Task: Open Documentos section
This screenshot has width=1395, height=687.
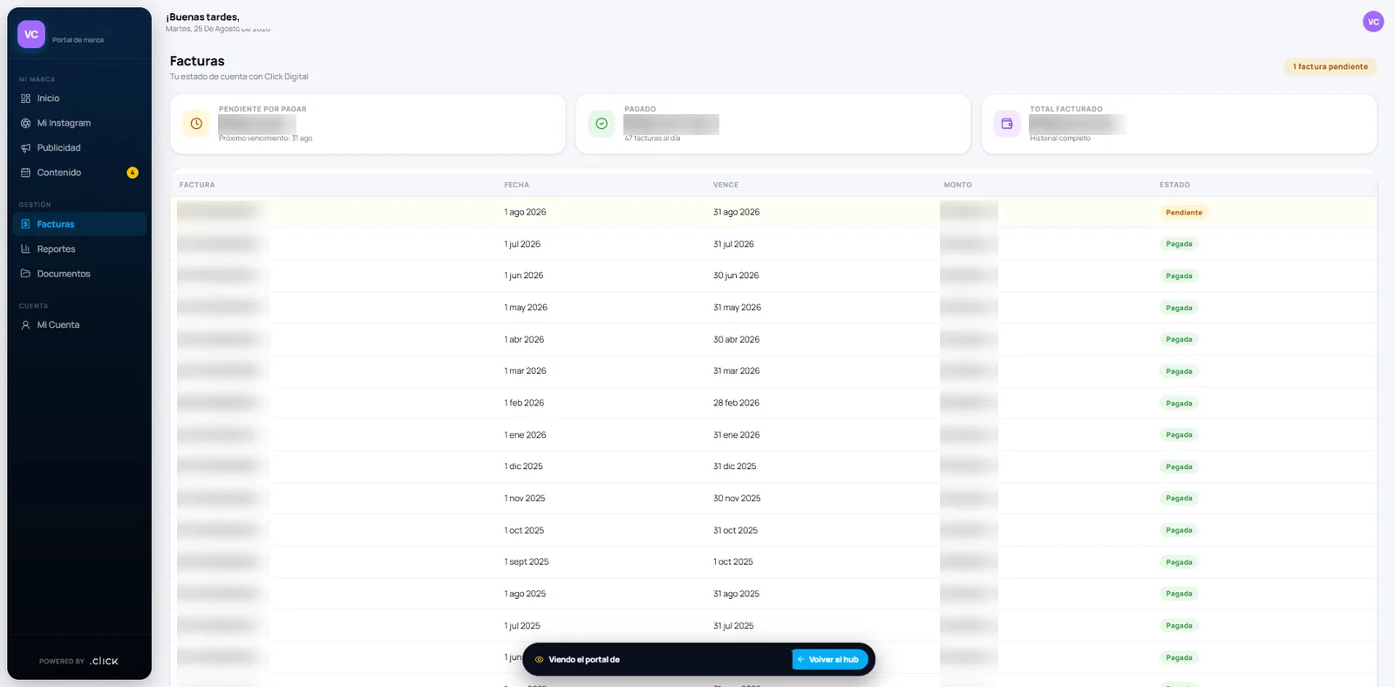Action: tap(79, 274)
